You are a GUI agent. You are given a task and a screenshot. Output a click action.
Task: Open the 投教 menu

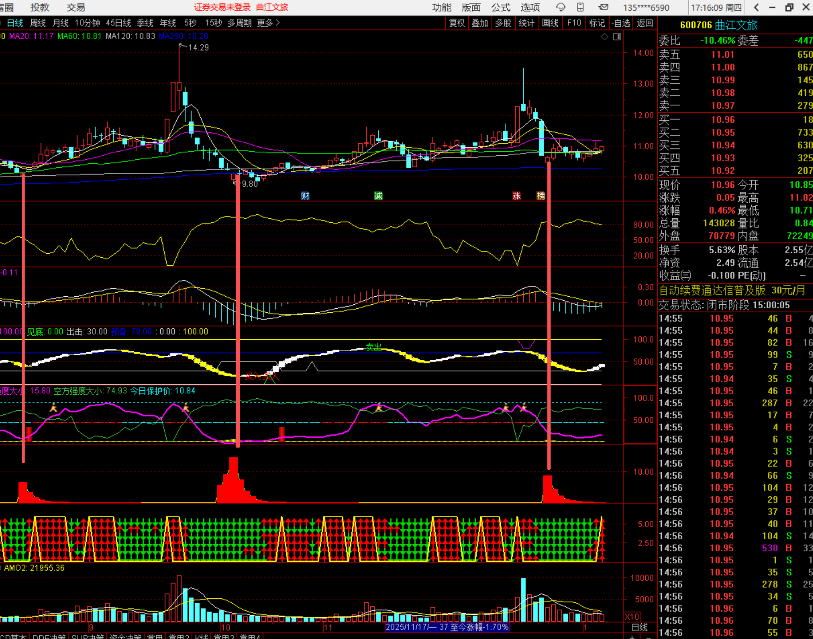[x=40, y=7]
